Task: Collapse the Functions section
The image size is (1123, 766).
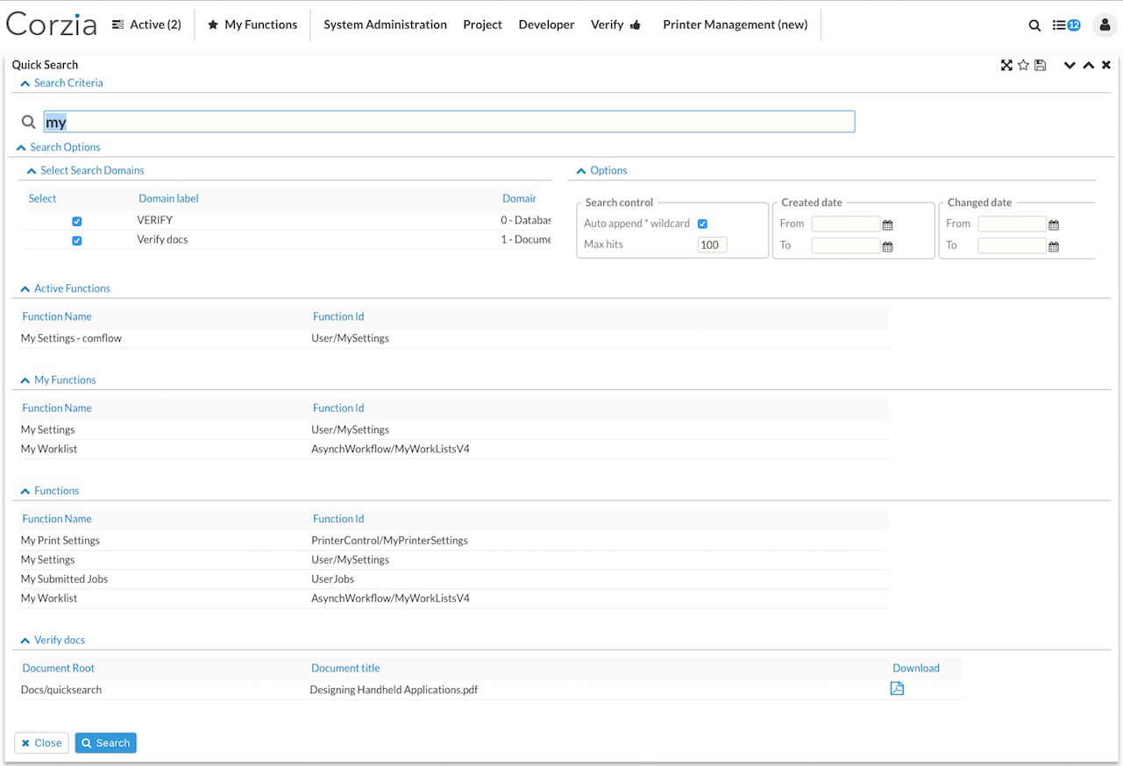Action: pyautogui.click(x=50, y=491)
